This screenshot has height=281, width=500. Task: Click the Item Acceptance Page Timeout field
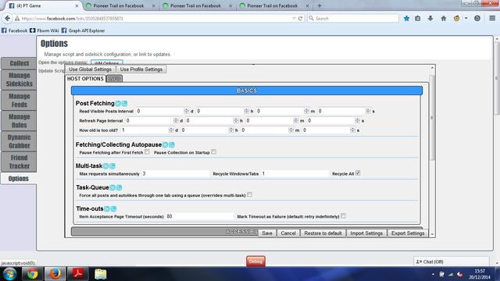[x=199, y=216]
